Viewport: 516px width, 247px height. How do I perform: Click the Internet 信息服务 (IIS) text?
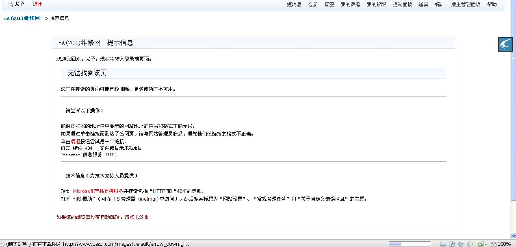click(89, 155)
